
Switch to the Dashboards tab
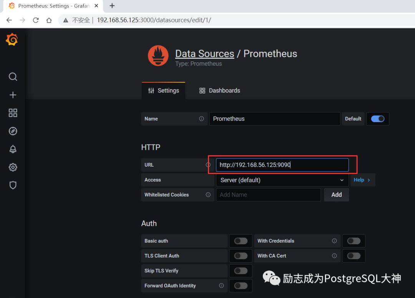point(220,90)
